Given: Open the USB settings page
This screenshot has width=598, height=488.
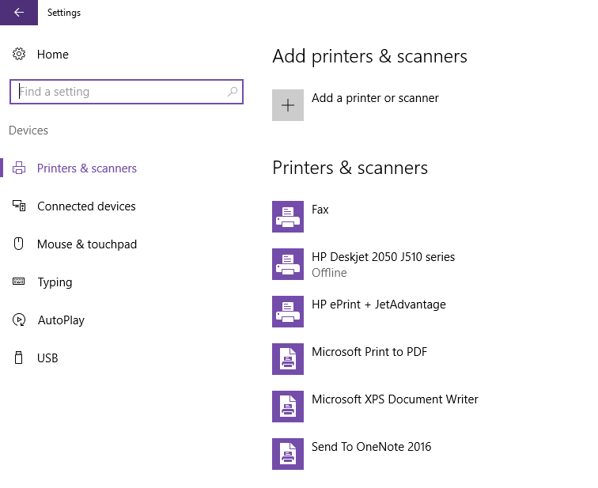Looking at the screenshot, I should pyautogui.click(x=47, y=358).
